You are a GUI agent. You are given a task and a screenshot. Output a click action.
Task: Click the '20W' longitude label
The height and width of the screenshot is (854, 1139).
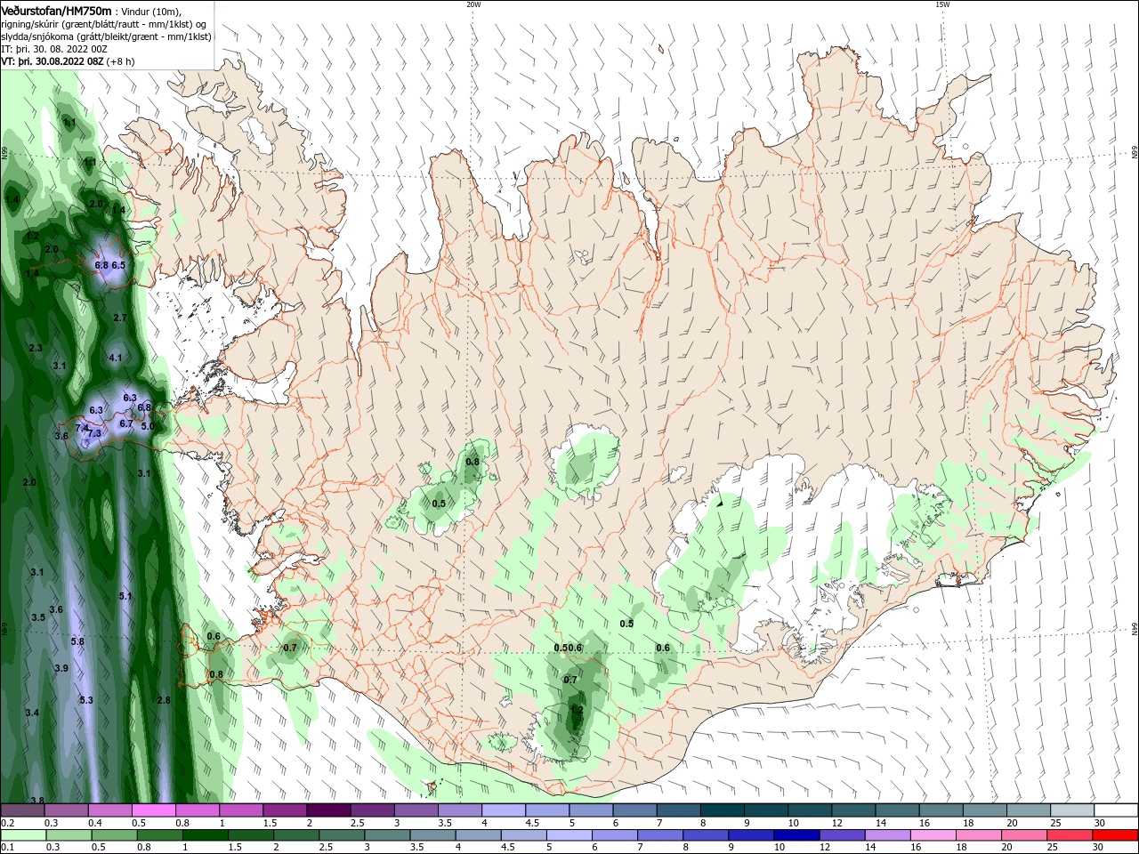click(x=473, y=4)
